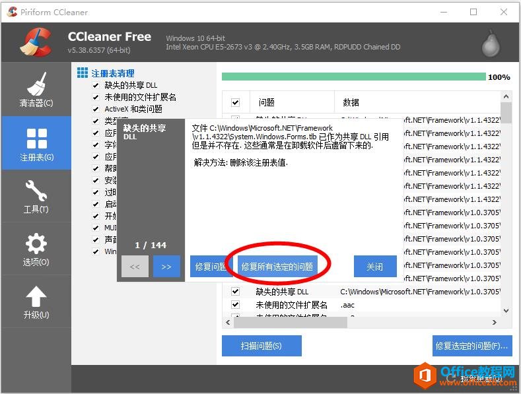Click the vertical scrollbar up arrow
Viewport: 521px width, 394px height.
(506, 96)
